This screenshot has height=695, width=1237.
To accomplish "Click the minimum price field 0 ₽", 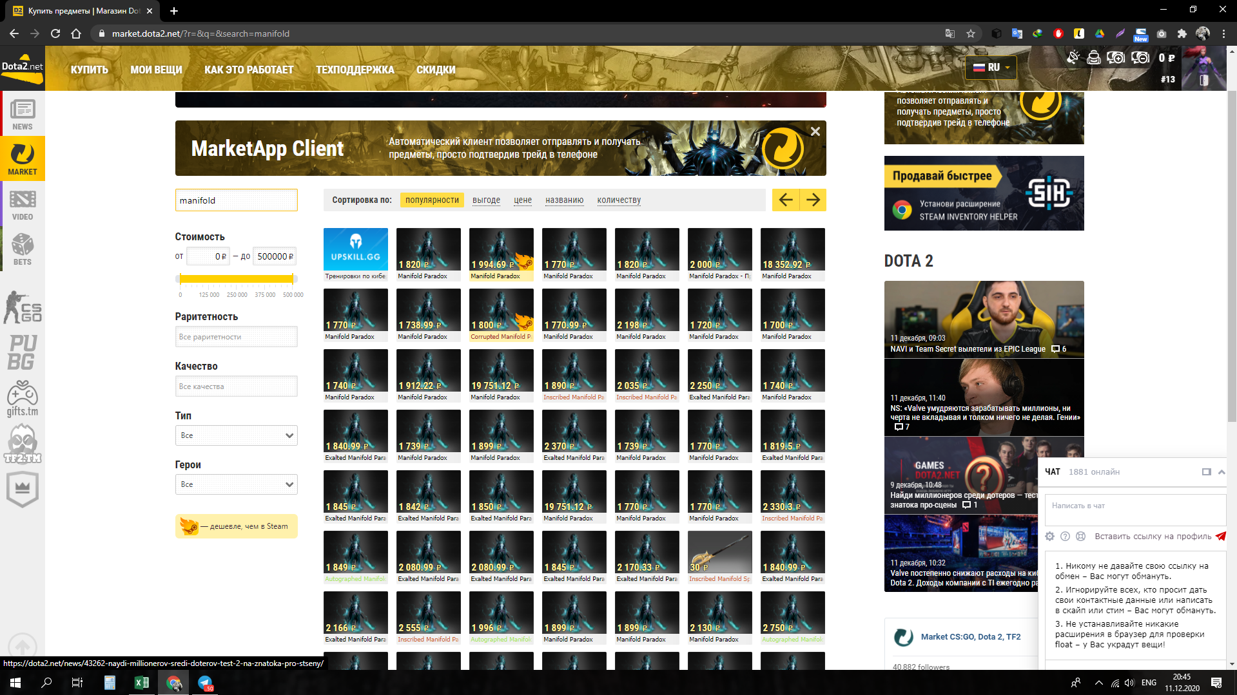I will click(208, 256).
